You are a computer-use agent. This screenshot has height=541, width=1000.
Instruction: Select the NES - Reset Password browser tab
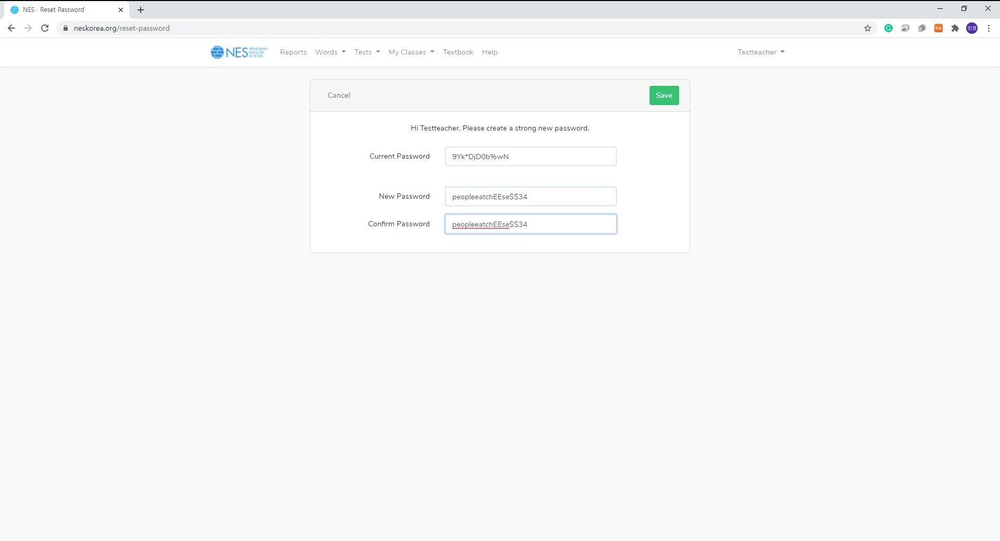(x=68, y=10)
